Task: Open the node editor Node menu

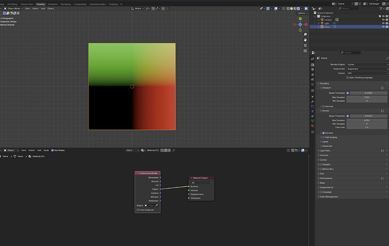Action: coord(46,150)
